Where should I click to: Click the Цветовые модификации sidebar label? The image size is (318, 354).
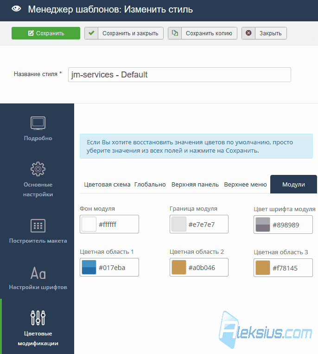pyautogui.click(x=38, y=338)
